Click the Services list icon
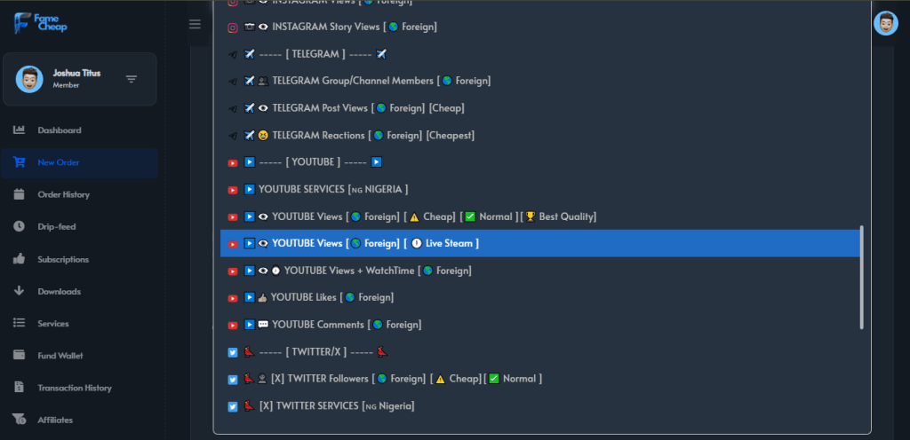 (x=20, y=323)
